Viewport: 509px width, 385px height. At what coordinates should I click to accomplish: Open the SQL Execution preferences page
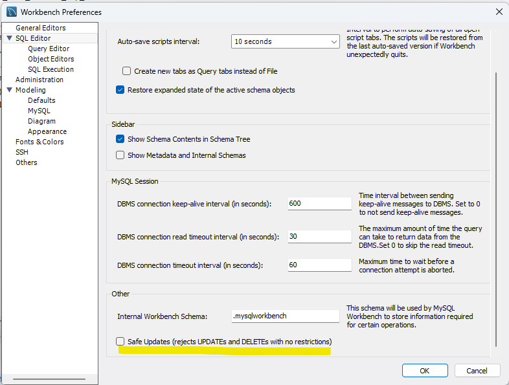pos(51,69)
